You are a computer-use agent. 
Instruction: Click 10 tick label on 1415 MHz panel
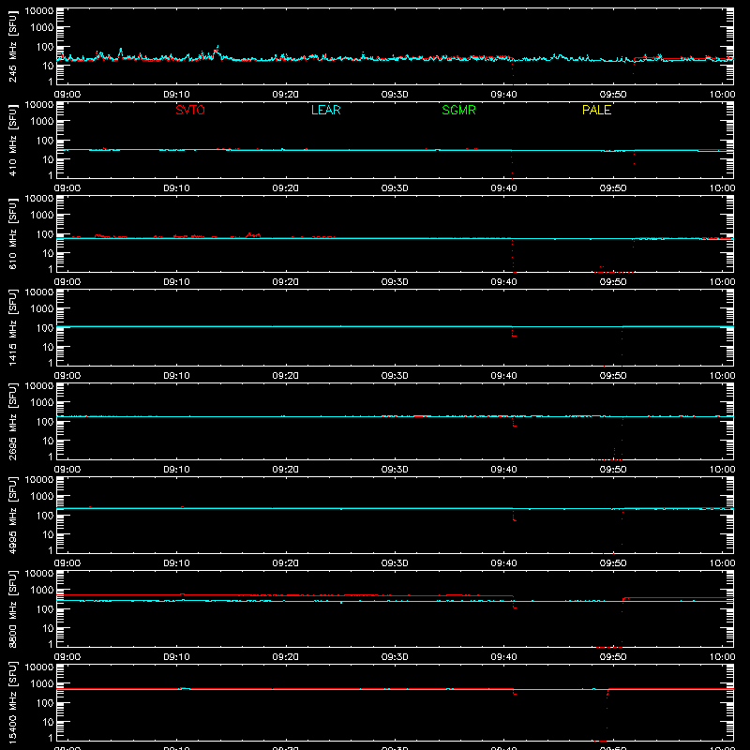(x=48, y=347)
